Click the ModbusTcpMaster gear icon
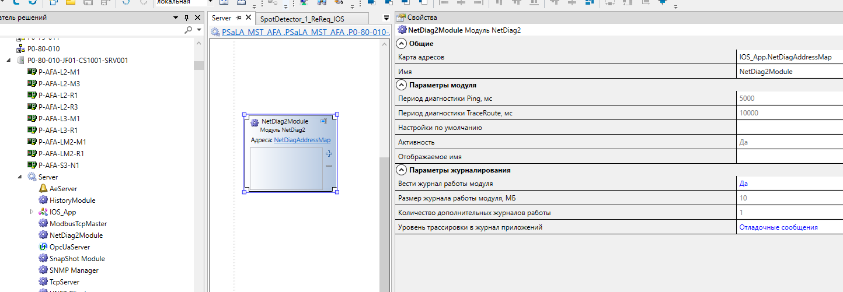 click(43, 223)
